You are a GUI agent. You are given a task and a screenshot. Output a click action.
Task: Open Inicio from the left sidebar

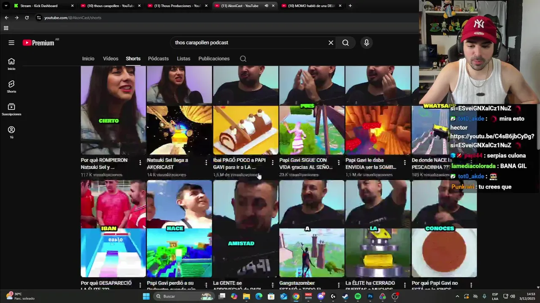tap(11, 64)
